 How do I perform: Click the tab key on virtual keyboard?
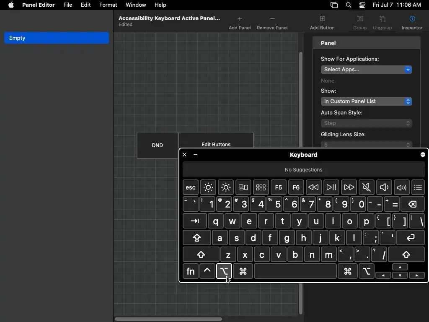[195, 221]
